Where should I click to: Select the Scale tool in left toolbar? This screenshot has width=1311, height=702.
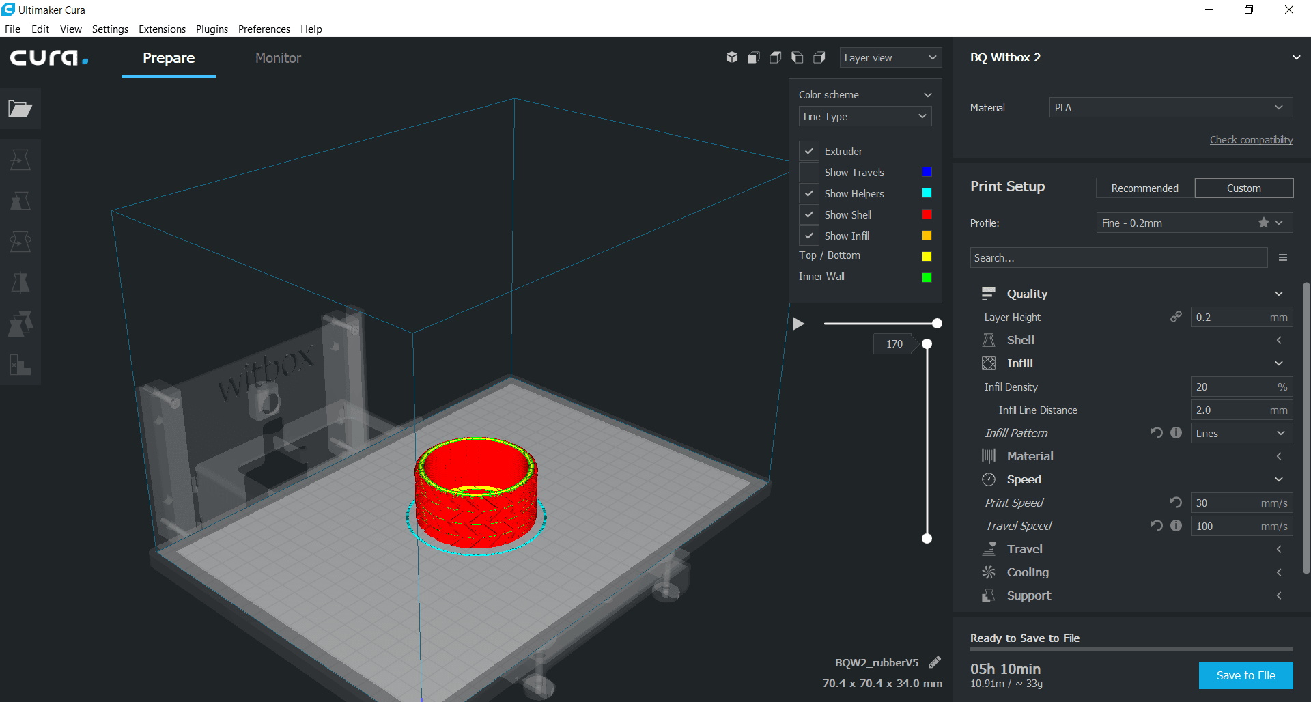tap(20, 201)
